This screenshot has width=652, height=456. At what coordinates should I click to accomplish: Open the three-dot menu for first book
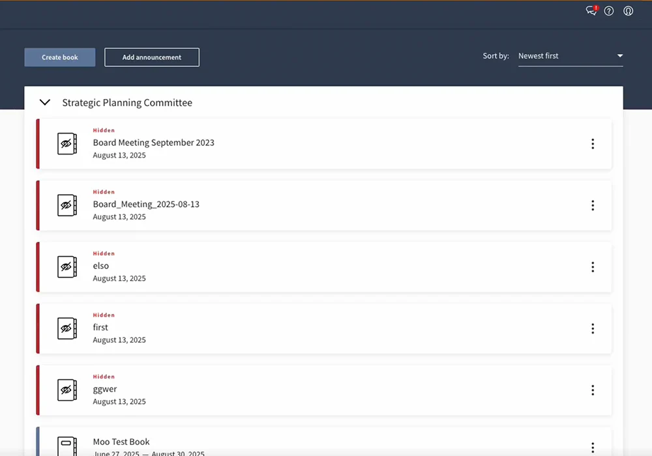pyautogui.click(x=593, y=328)
